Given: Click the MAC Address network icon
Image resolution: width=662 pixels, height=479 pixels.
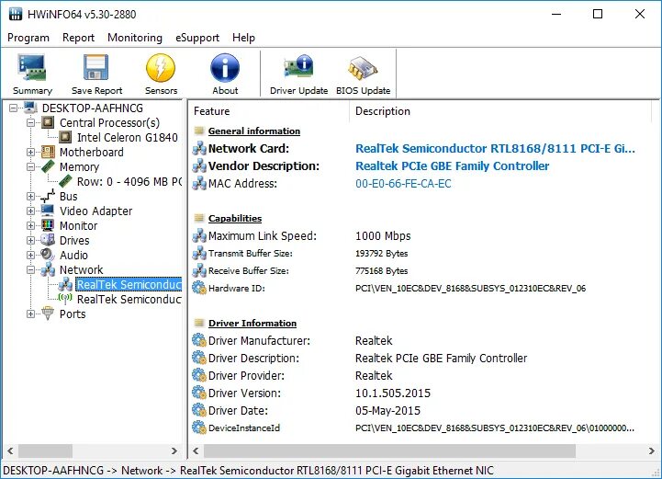Looking at the screenshot, I should [x=199, y=184].
